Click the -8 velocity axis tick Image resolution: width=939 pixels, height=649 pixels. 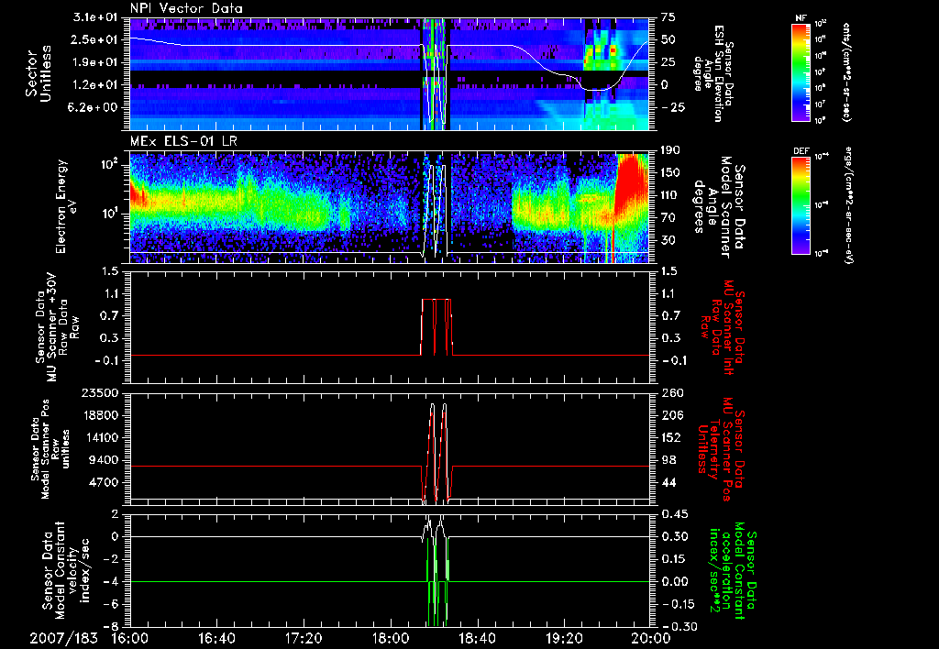(x=111, y=627)
